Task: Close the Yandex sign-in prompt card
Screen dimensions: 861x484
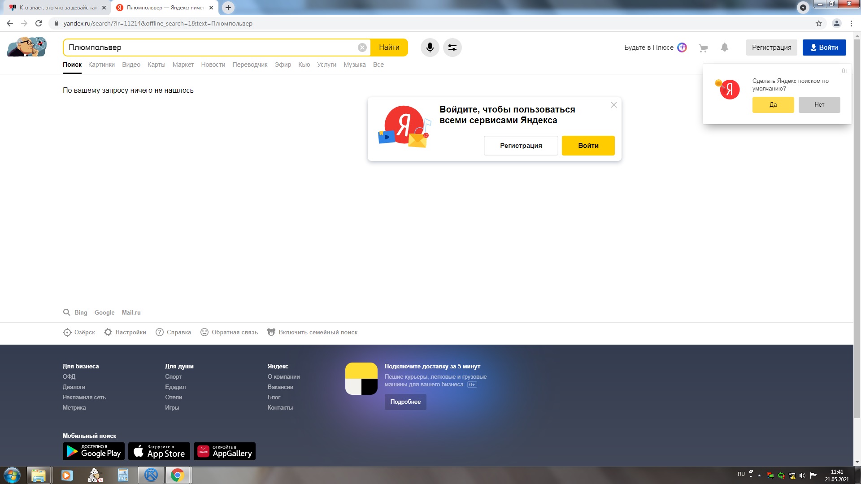Action: click(x=614, y=105)
